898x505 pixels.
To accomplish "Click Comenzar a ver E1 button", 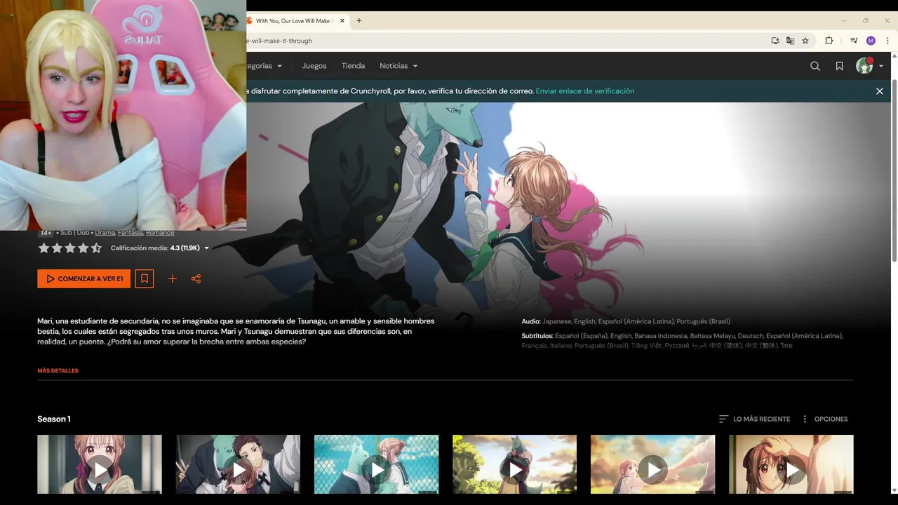I will [84, 278].
